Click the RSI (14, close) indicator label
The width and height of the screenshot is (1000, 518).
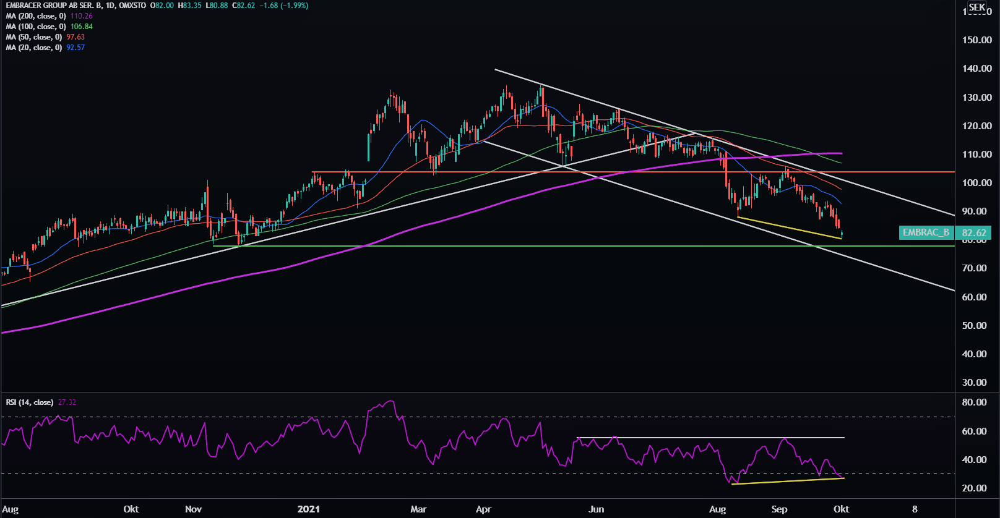[29, 402]
